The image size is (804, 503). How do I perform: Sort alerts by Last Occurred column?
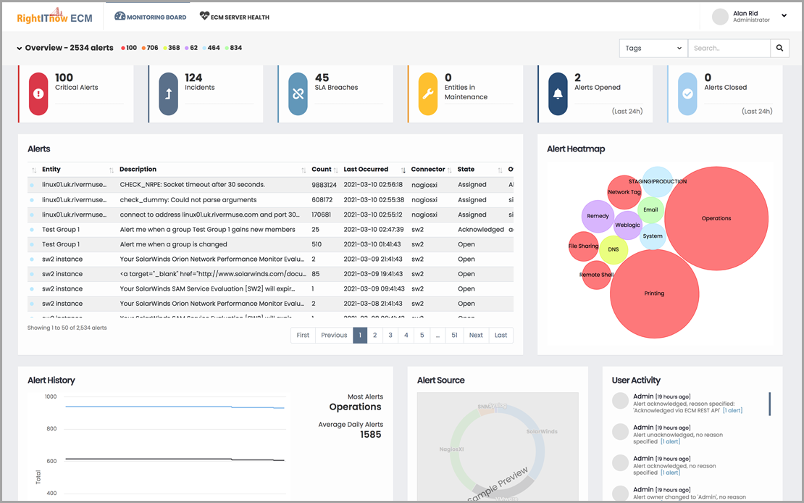click(x=366, y=170)
